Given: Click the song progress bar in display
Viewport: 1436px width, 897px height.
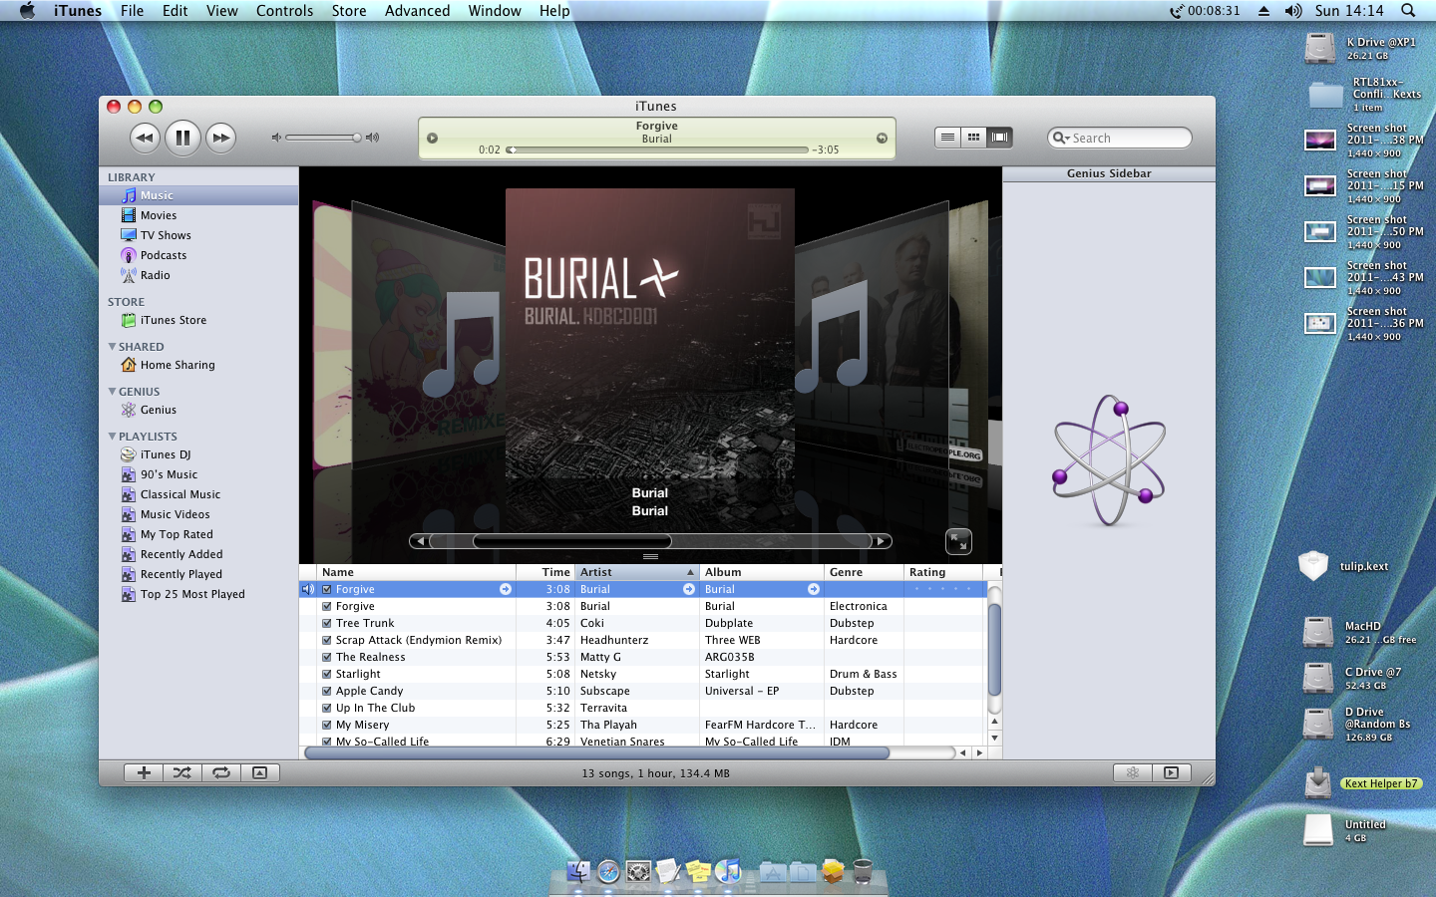Looking at the screenshot, I should (x=659, y=149).
